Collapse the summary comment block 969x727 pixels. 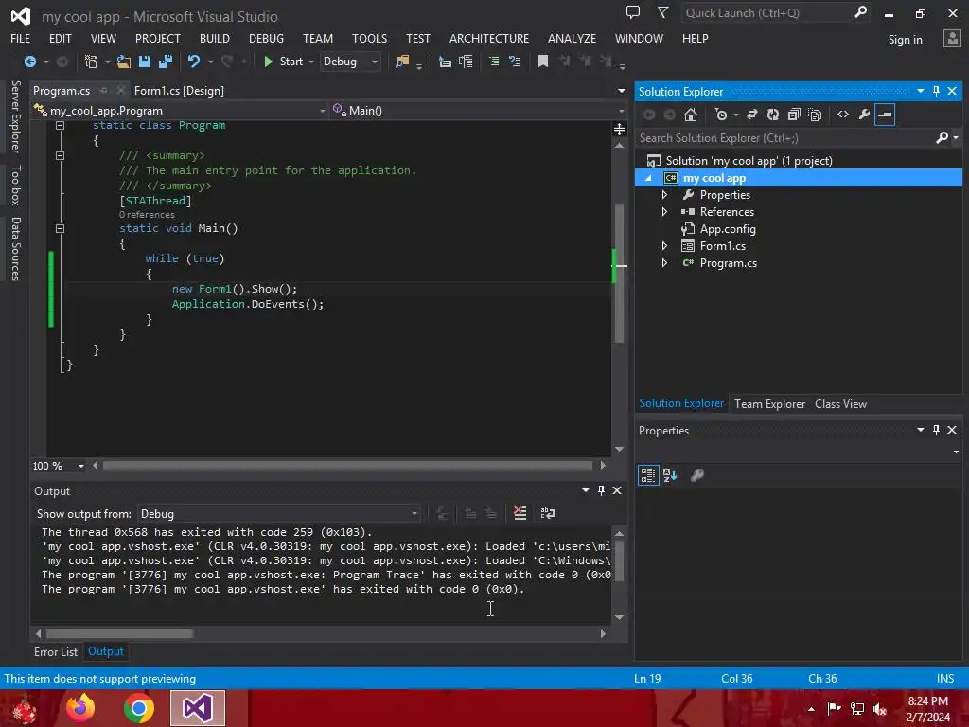(60, 156)
